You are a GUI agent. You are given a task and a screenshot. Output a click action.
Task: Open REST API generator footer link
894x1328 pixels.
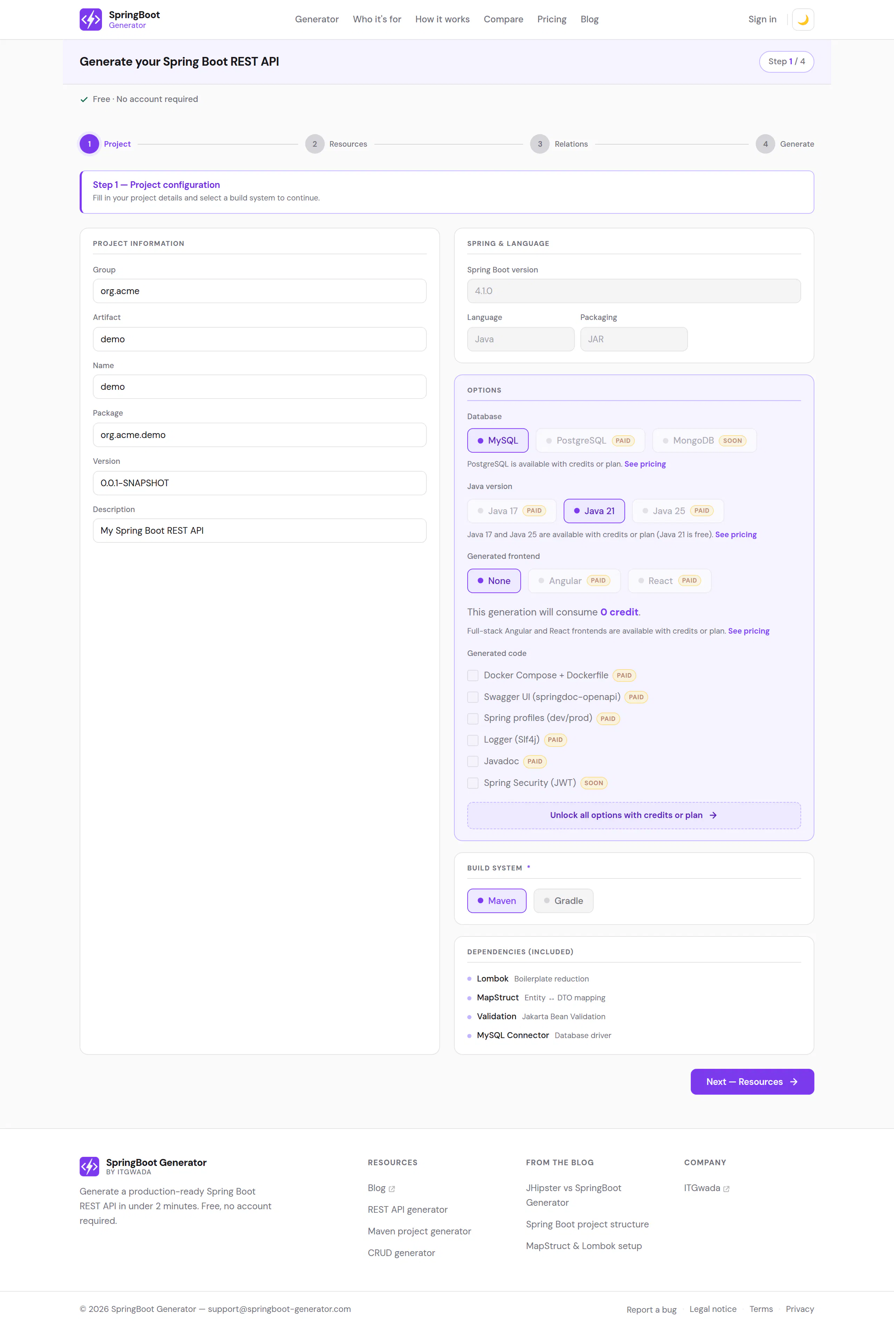point(408,1210)
